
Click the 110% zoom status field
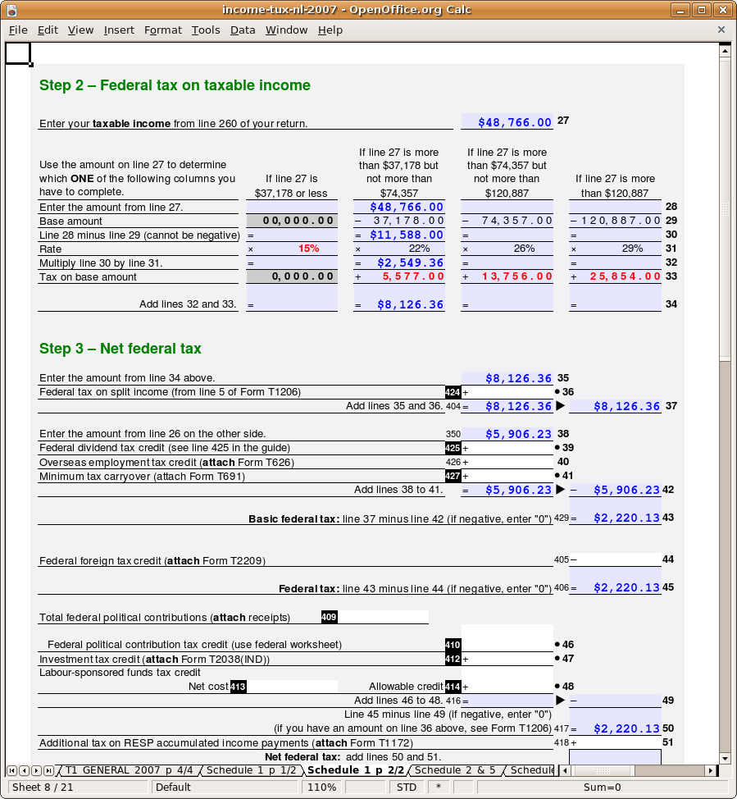(322, 788)
